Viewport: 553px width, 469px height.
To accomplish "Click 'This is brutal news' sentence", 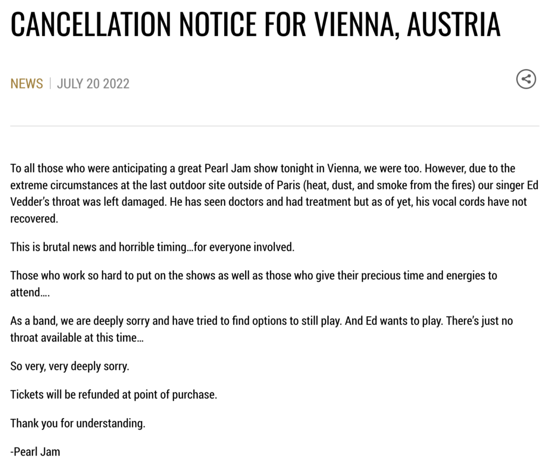I will click(152, 247).
